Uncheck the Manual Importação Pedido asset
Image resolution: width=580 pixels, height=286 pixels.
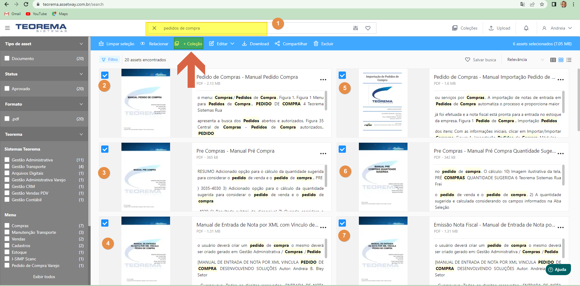(x=342, y=75)
